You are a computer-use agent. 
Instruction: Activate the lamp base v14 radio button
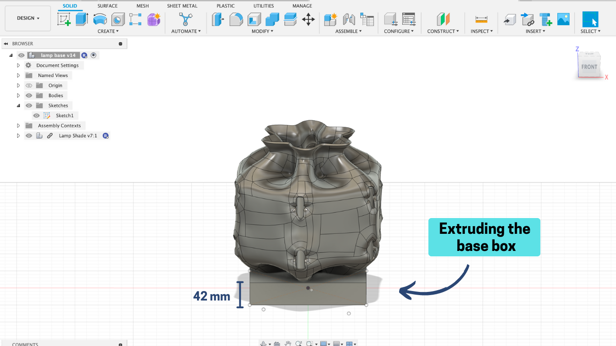pyautogui.click(x=93, y=55)
